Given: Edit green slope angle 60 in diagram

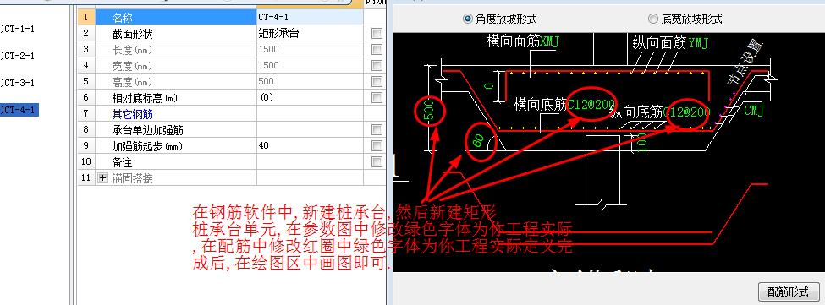Looking at the screenshot, I should pyautogui.click(x=479, y=141).
